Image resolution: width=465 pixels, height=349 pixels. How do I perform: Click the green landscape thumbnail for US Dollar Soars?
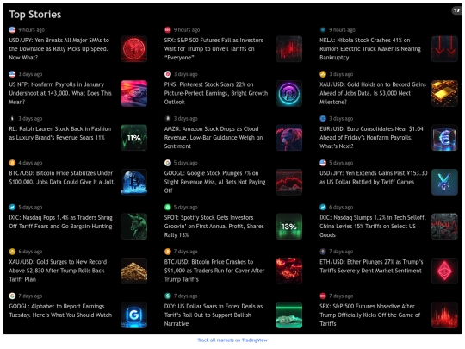click(289, 315)
